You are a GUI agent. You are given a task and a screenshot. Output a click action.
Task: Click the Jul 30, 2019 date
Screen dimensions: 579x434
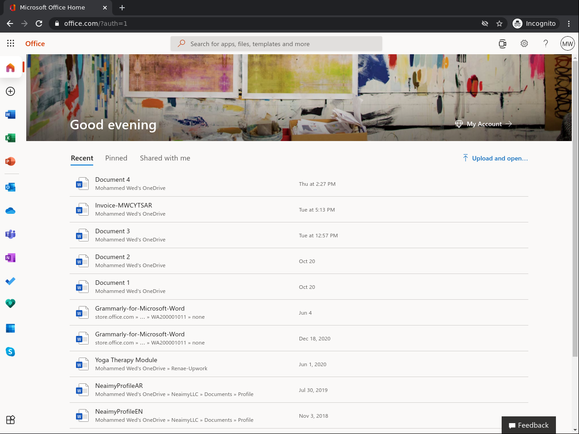313,390
